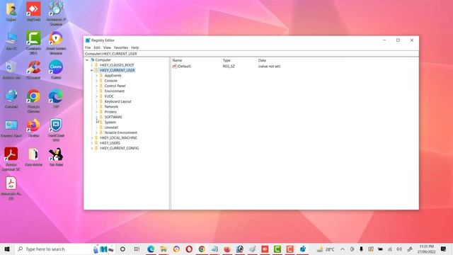Open the user folder desktop icon
This screenshot has width=453, height=255.
[11, 11]
